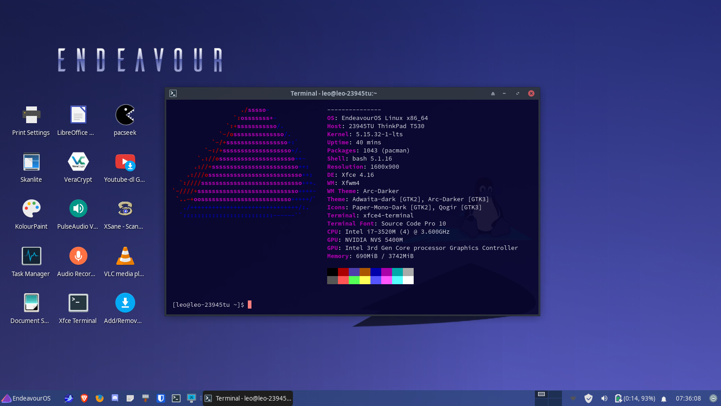This screenshot has width=721, height=406.
Task: Switch to the first workspace in pager
Action: coord(542,394)
